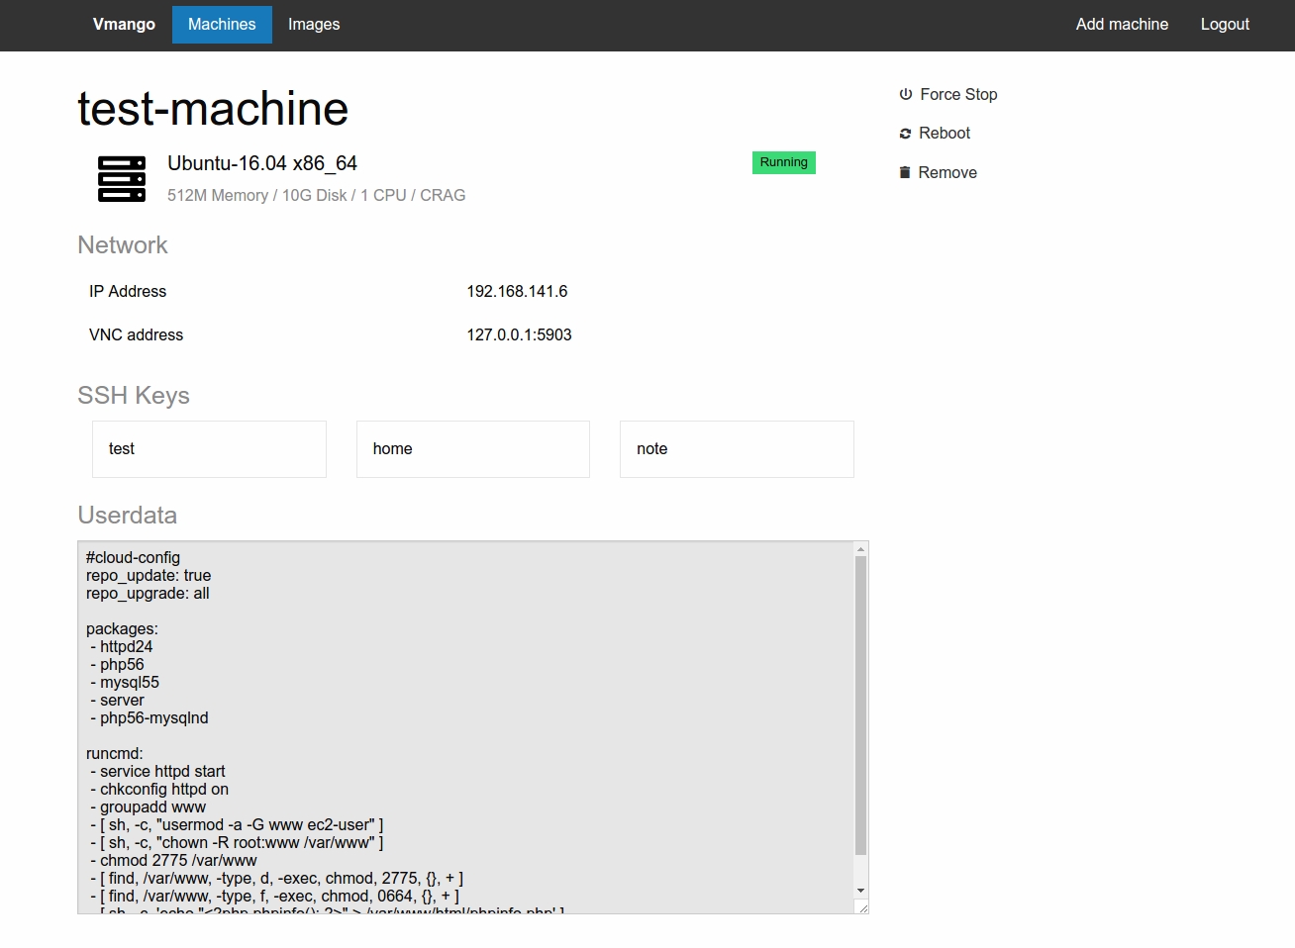
Task: Select the 'note' SSH key card
Action: (x=737, y=449)
